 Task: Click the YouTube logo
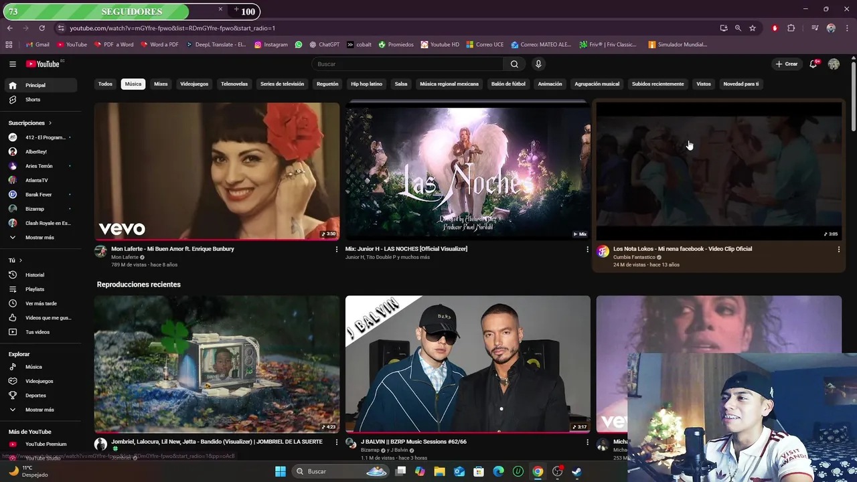tap(43, 64)
